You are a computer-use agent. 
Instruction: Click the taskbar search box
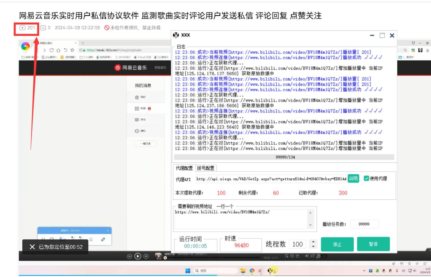tap(216, 271)
